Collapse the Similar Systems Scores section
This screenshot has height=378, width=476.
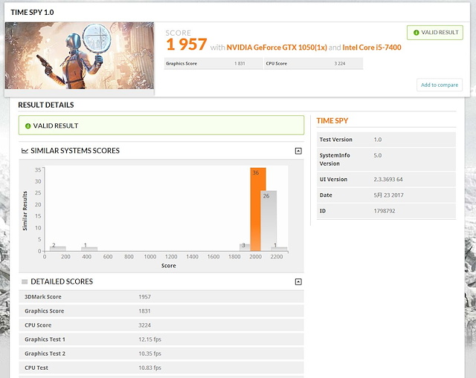point(298,151)
